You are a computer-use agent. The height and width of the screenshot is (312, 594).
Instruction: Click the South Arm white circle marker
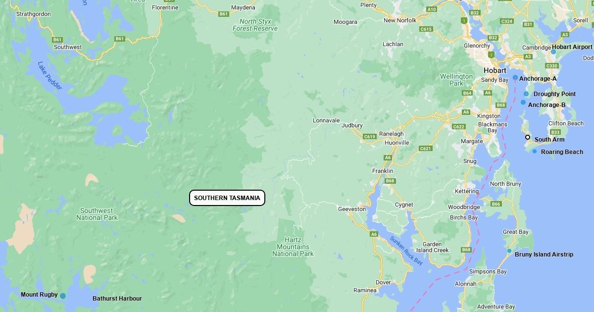(x=528, y=137)
